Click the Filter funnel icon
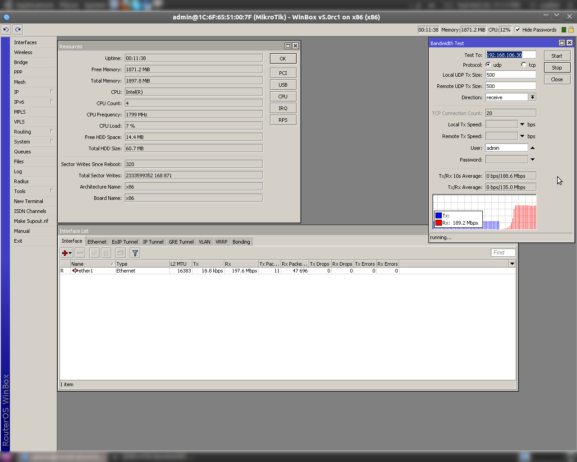577x462 pixels. click(x=135, y=253)
